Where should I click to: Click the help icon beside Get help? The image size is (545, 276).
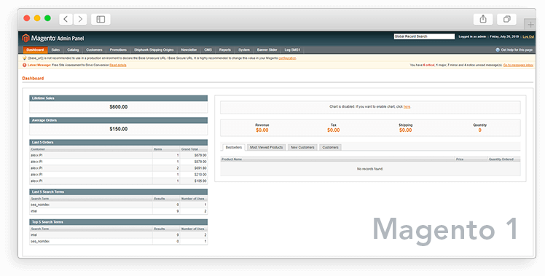click(x=498, y=50)
